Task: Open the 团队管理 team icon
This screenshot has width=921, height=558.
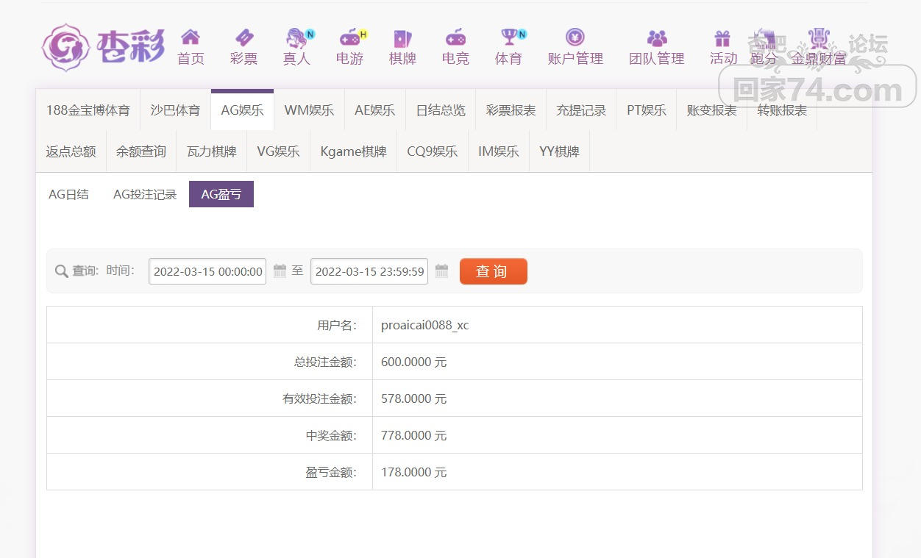Action: click(x=656, y=37)
